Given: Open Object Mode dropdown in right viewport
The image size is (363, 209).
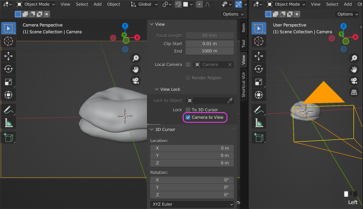Looking at the screenshot, I should point(286,4).
